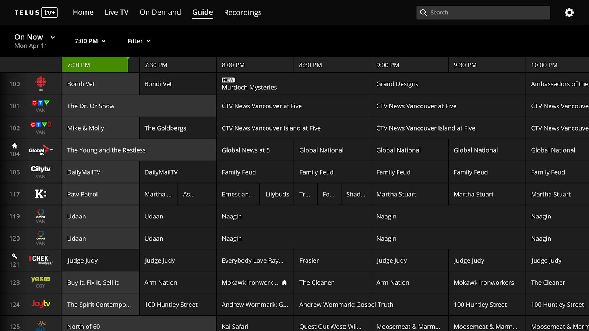
Task: Select Ambassadors of the... at 10:00 PM
Action: click(x=557, y=84)
